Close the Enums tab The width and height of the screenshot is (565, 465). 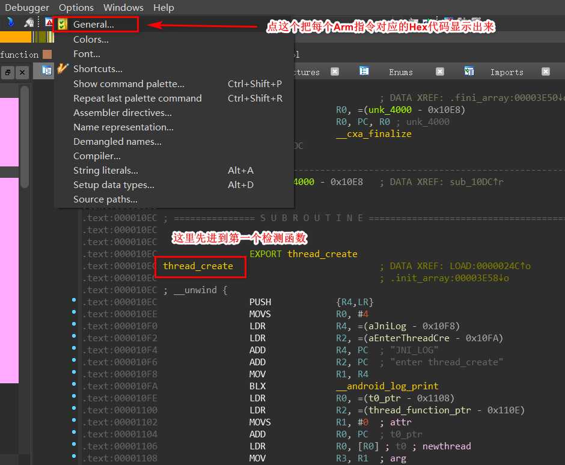click(x=440, y=71)
